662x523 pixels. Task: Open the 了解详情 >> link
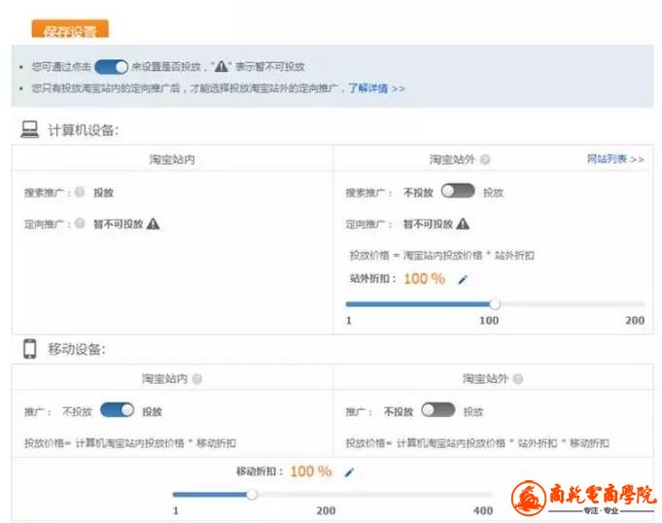376,88
